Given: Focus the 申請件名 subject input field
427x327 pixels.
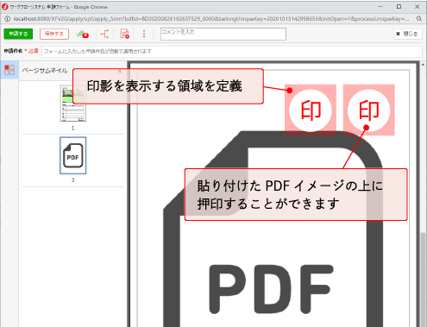Looking at the screenshot, I should pos(232,51).
